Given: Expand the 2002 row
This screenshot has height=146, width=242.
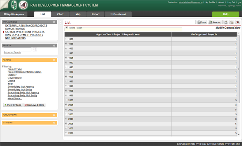Looking at the screenshot, I should (66, 109).
